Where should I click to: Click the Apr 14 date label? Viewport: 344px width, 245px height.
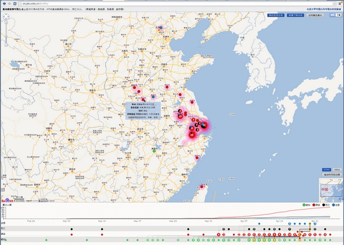(279, 221)
